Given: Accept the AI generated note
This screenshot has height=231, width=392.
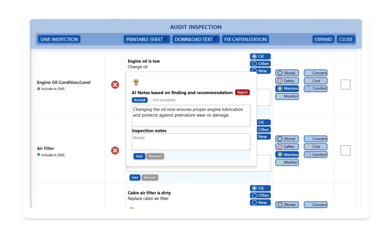Looking at the screenshot, I should (x=139, y=100).
